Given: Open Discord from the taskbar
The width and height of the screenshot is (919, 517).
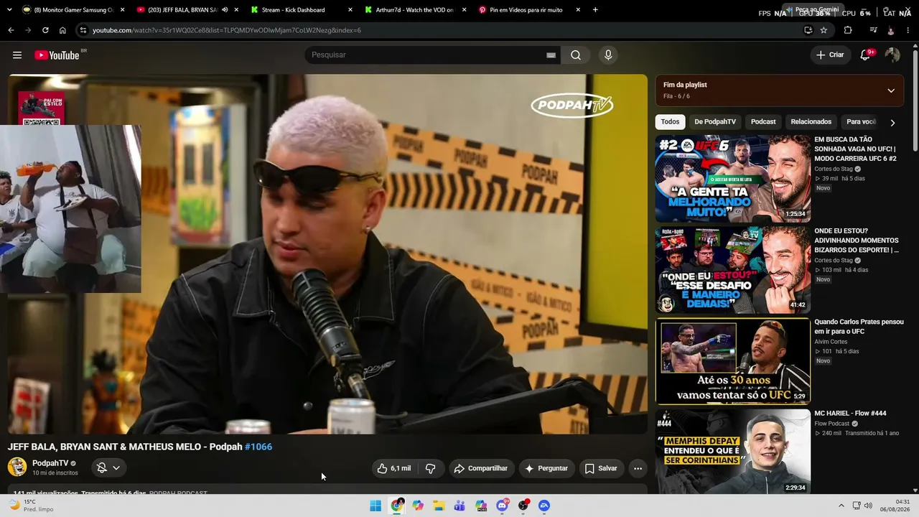Looking at the screenshot, I should click(x=503, y=506).
